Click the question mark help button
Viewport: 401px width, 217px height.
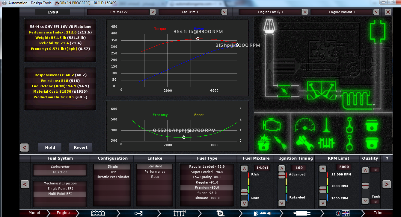coord(387,158)
